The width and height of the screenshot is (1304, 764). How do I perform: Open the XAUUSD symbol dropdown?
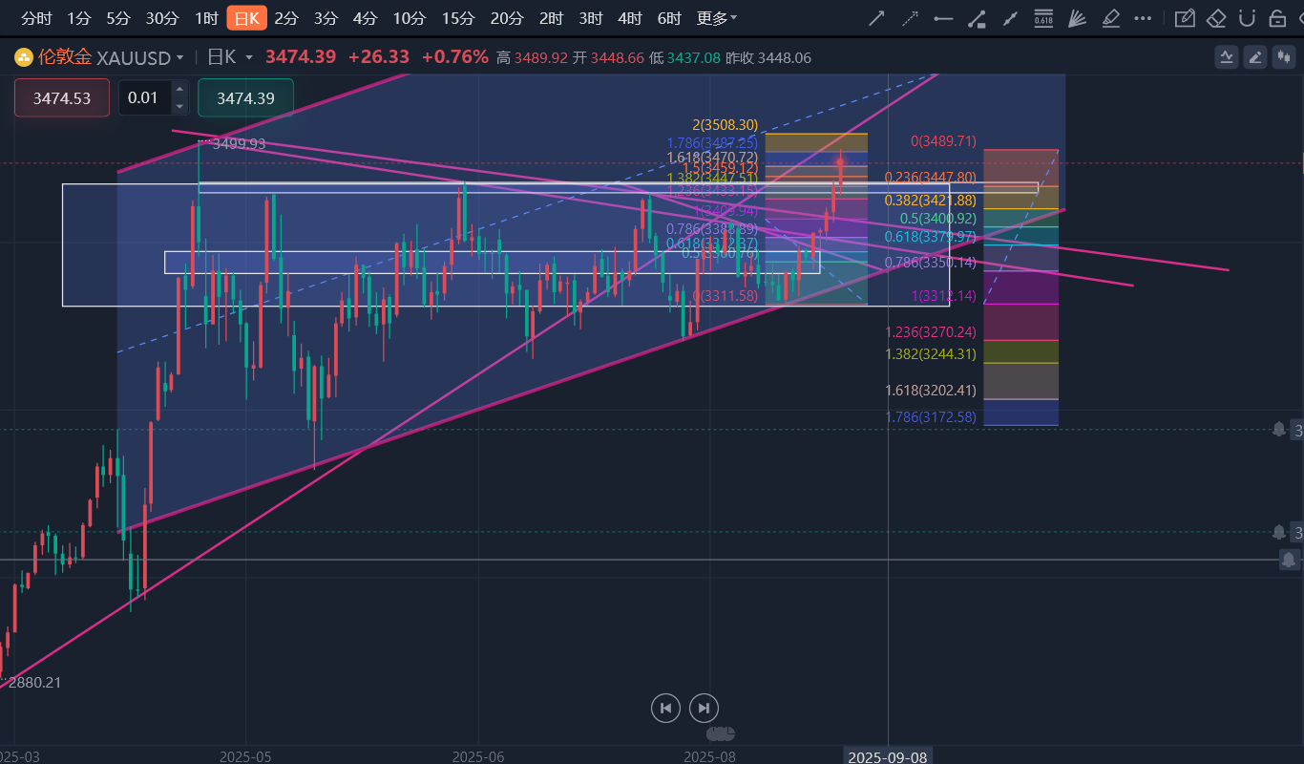click(x=179, y=58)
